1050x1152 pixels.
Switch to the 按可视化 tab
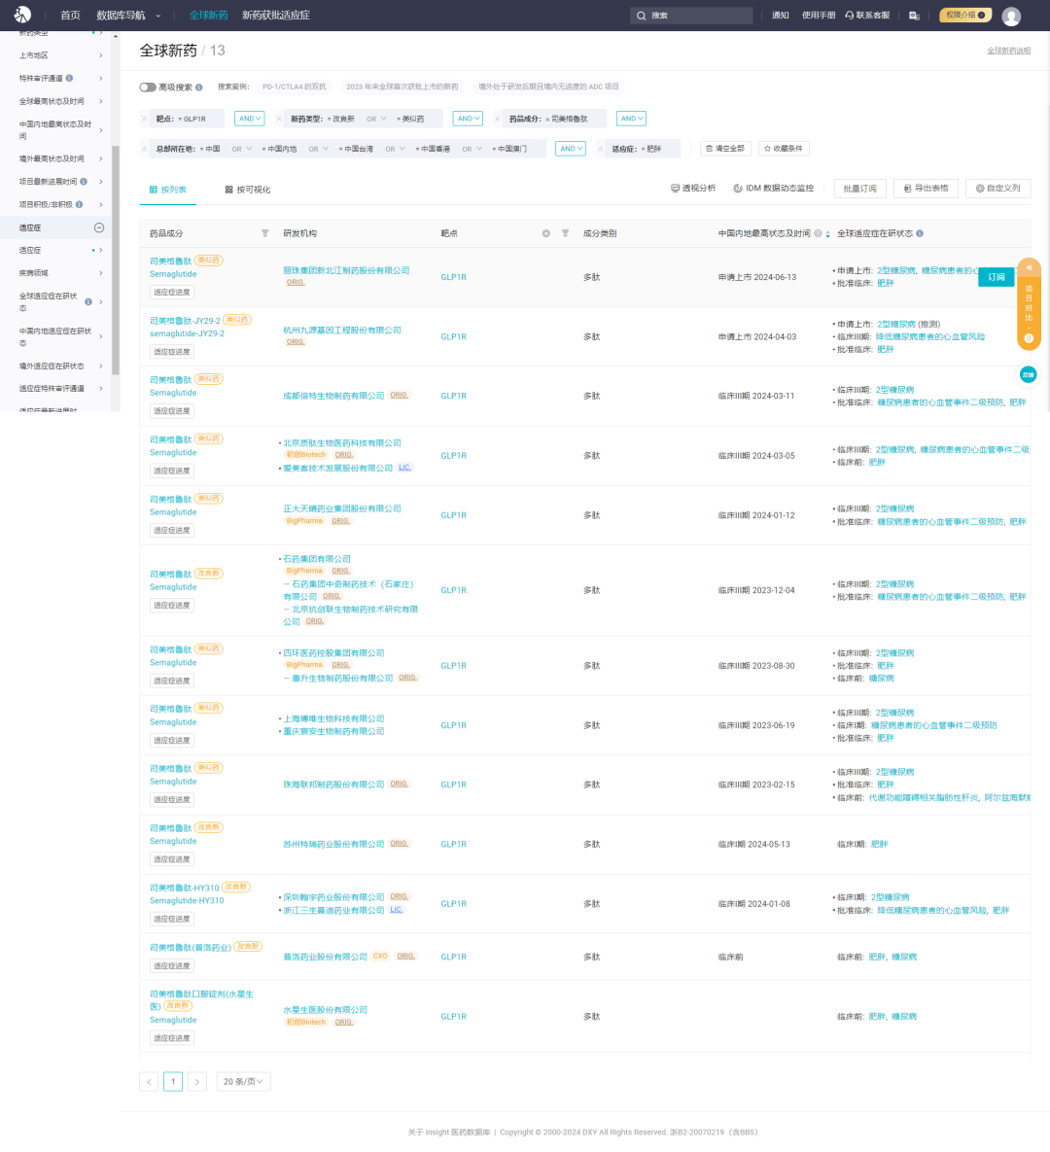point(247,190)
